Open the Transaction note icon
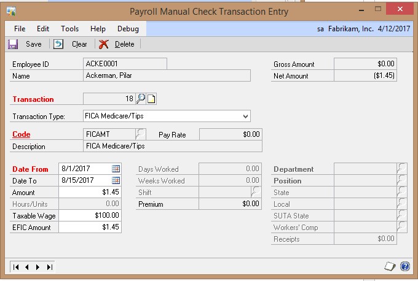This screenshot has height=281, width=418. pyautogui.click(x=151, y=99)
